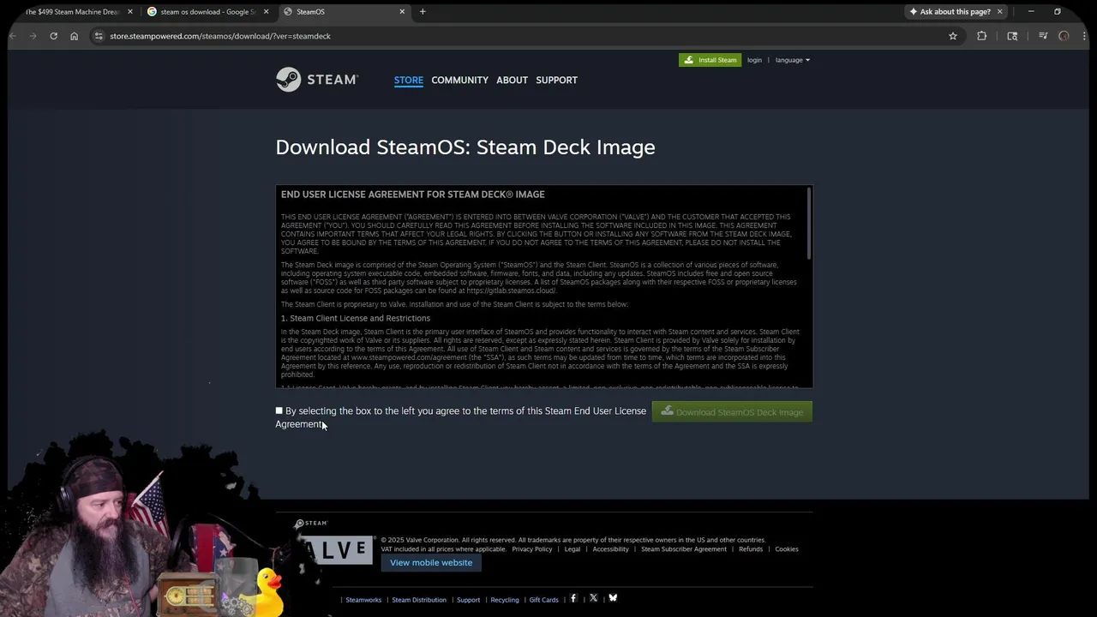The height and width of the screenshot is (617, 1097).
Task: Reload the page with refresh icon
Action: coord(53,36)
